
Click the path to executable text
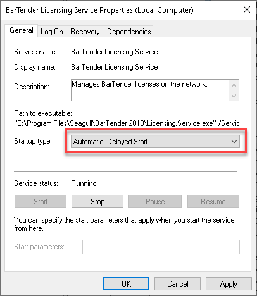[127, 123]
